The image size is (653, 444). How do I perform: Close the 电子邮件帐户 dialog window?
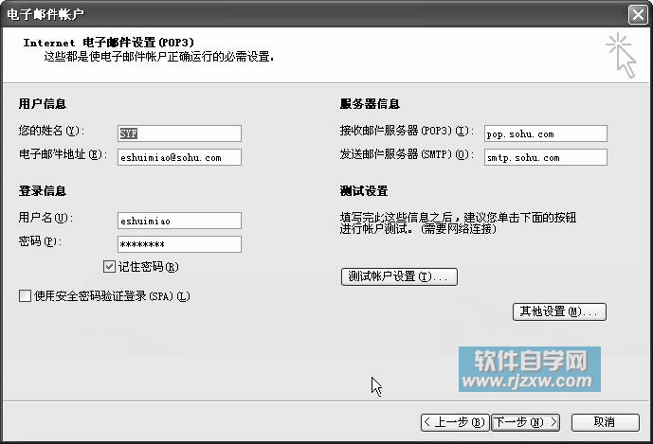(638, 15)
